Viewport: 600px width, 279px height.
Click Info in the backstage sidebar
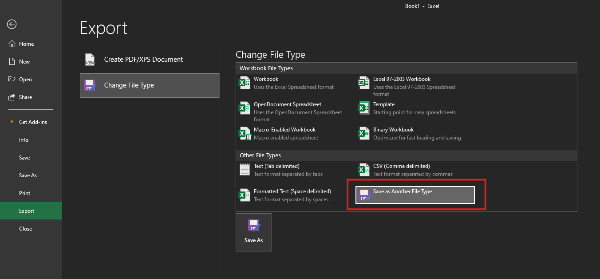click(24, 140)
